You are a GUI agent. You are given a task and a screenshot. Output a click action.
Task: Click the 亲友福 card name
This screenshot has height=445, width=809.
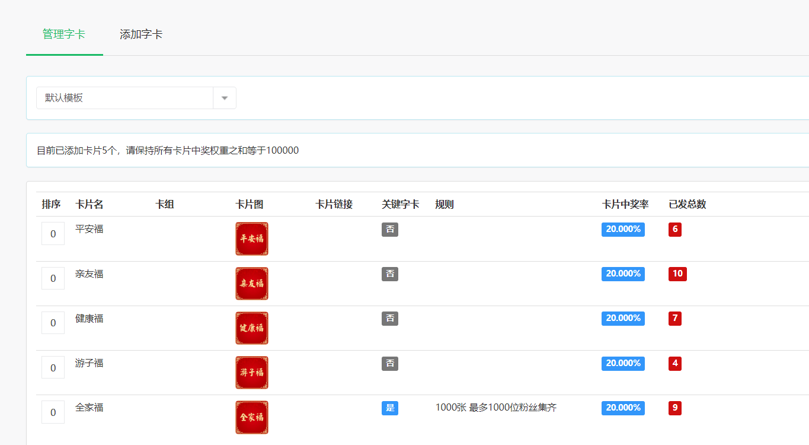[89, 274]
